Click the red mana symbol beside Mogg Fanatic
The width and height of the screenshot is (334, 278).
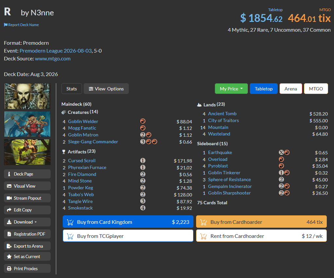pyautogui.click(x=143, y=128)
